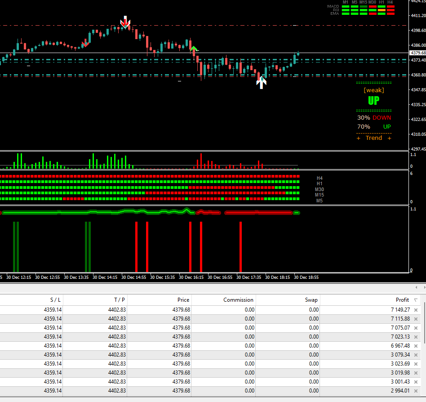Close the position with profit 2 994.01
The height and width of the screenshot is (402, 426).
click(416, 391)
